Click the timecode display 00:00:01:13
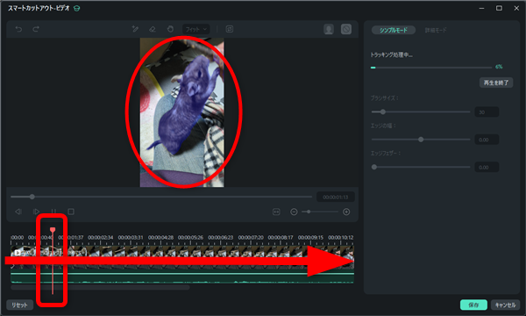 point(336,197)
